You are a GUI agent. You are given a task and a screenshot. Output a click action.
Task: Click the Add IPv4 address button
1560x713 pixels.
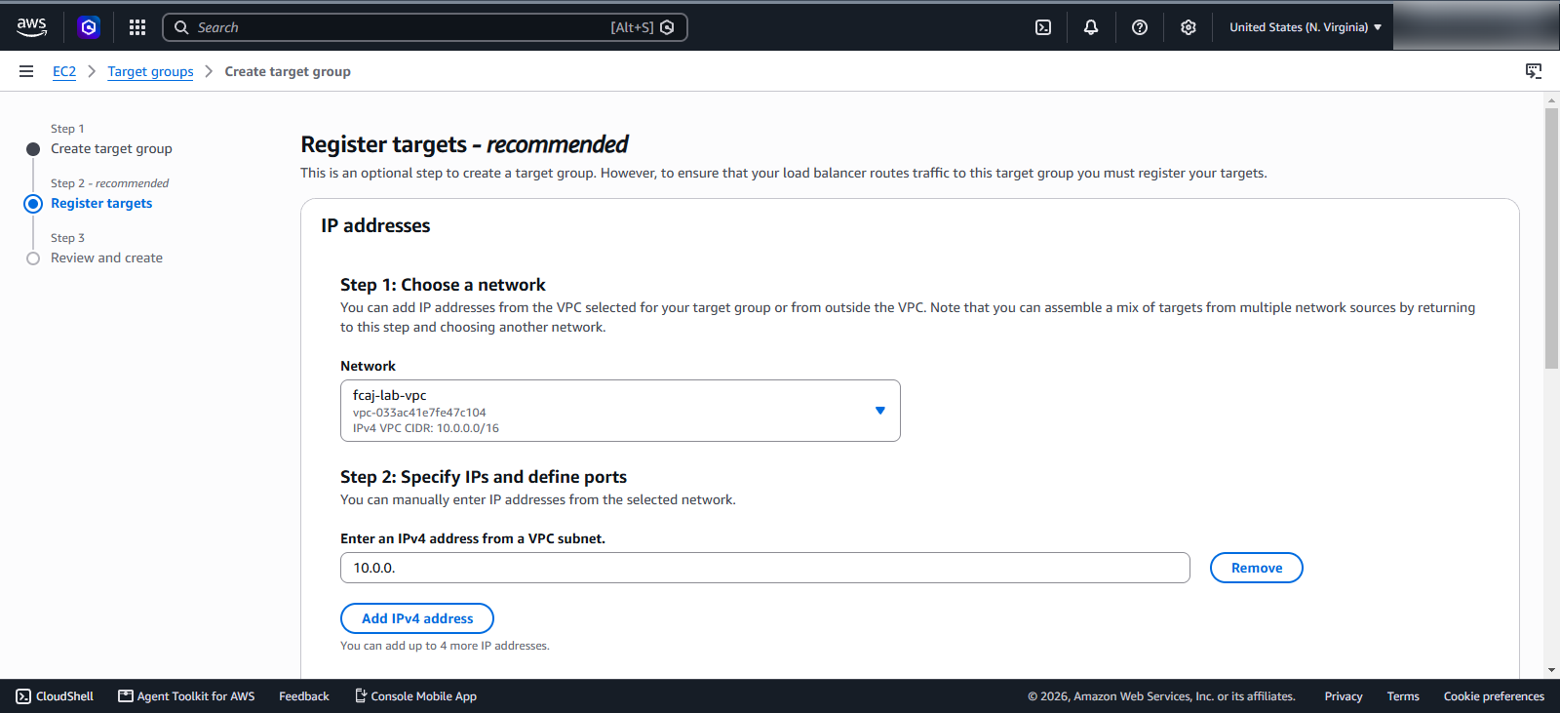(417, 618)
